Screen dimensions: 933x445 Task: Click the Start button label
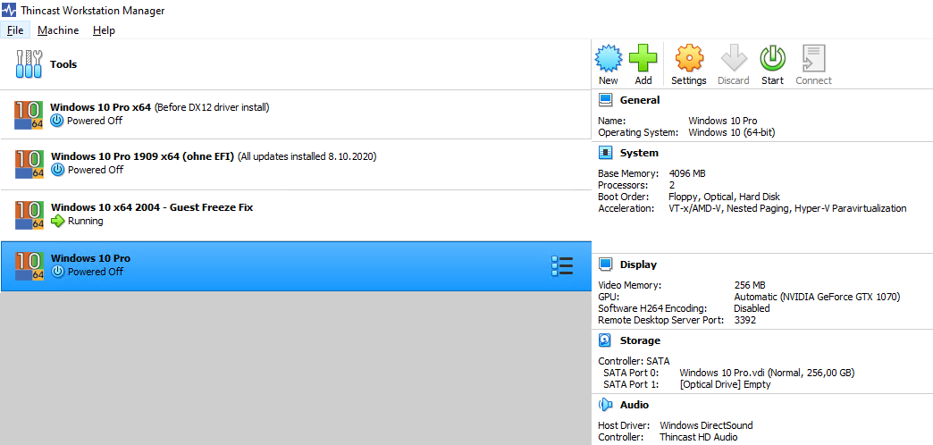[772, 80]
